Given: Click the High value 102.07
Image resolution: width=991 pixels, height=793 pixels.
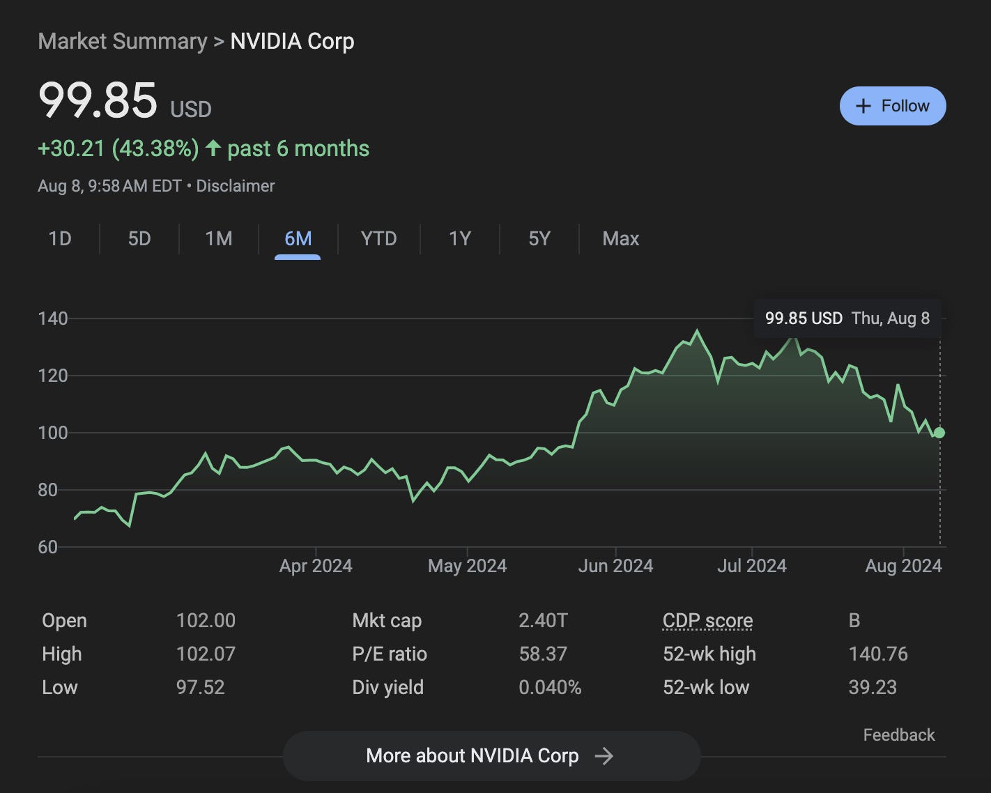Looking at the screenshot, I should [x=206, y=654].
